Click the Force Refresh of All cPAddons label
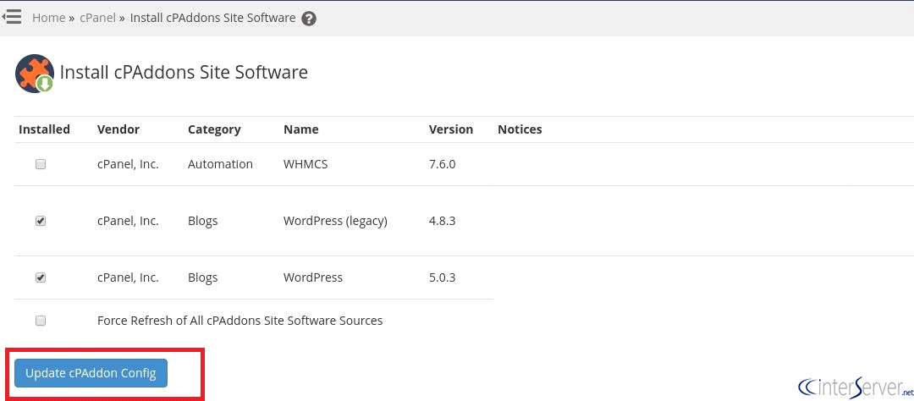This screenshot has height=401, width=914. click(x=240, y=321)
